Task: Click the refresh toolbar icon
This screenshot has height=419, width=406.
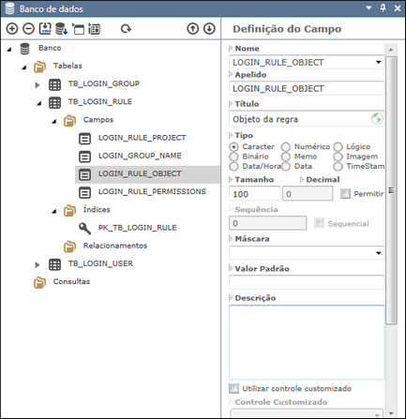Action: pyautogui.click(x=126, y=29)
